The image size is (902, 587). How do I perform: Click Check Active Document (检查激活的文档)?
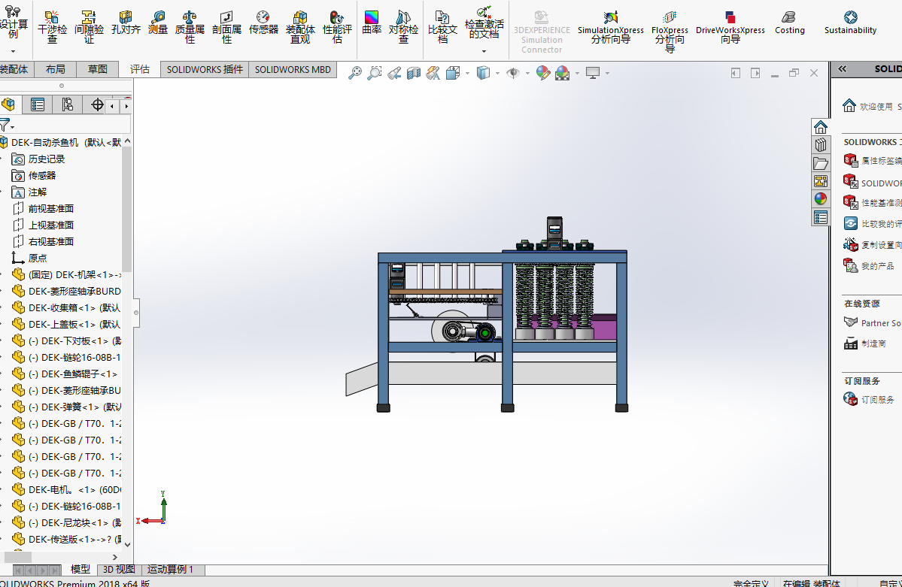(x=484, y=23)
